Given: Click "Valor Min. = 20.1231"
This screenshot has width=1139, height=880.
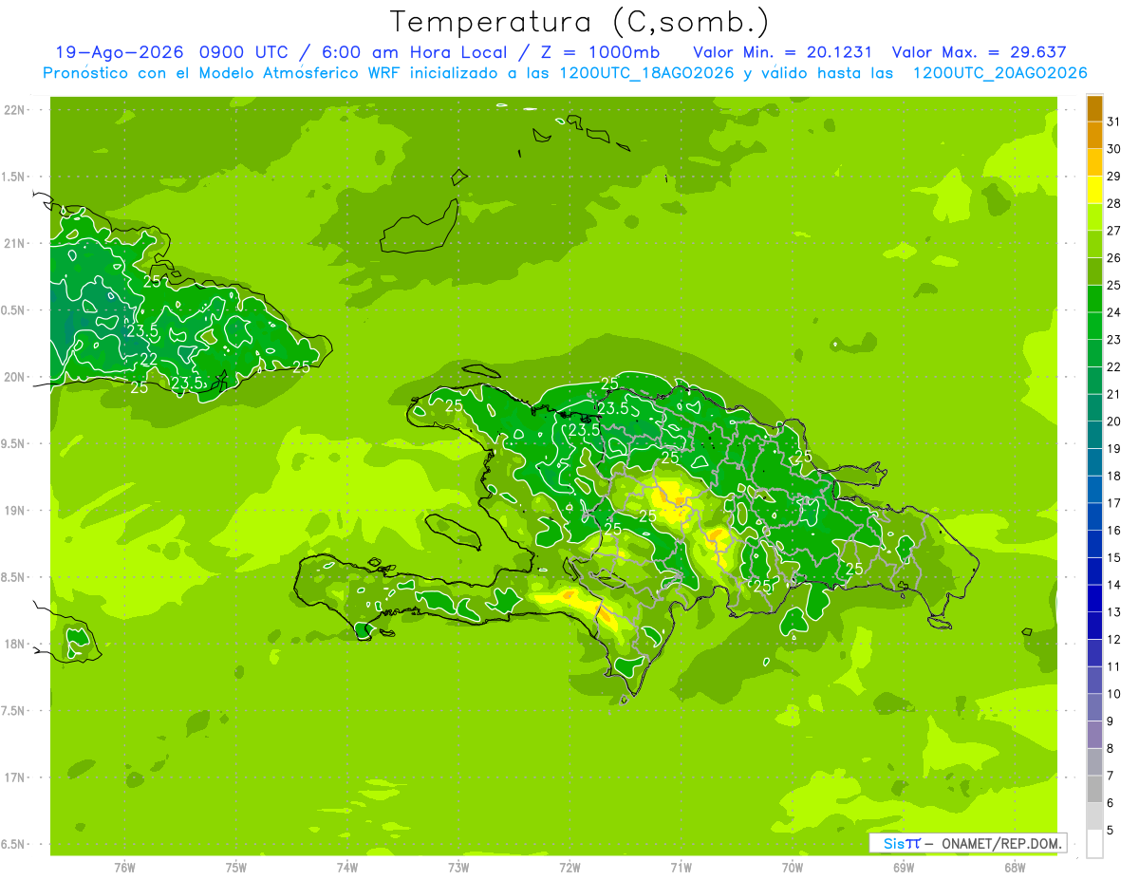Looking at the screenshot, I should 784,52.
